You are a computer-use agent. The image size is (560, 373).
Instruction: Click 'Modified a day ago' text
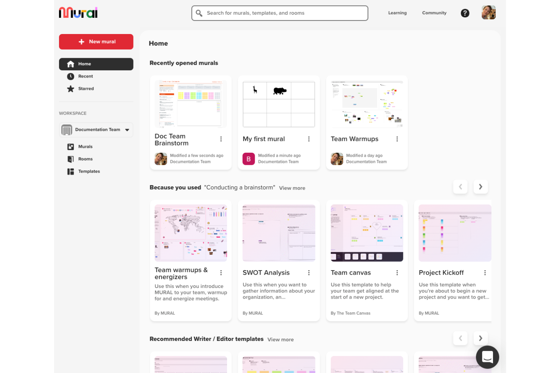click(364, 156)
